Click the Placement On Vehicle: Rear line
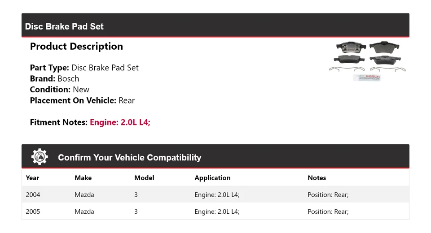 click(82, 100)
